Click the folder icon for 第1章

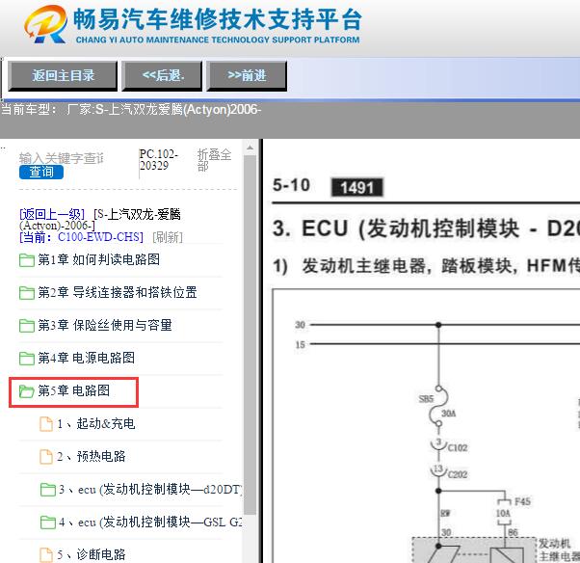click(27, 260)
